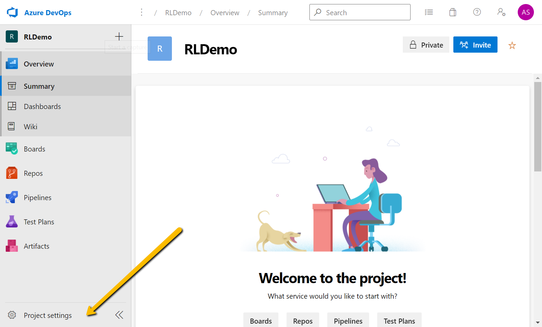Image resolution: width=542 pixels, height=327 pixels.
Task: Click the Overview hub icon
Action: [x=12, y=63]
